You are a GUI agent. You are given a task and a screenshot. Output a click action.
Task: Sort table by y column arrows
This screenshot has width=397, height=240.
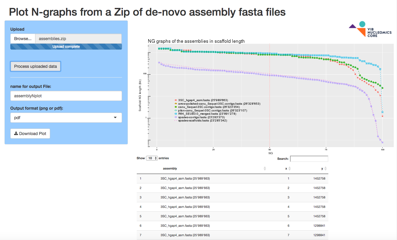pyautogui.click(x=325, y=169)
